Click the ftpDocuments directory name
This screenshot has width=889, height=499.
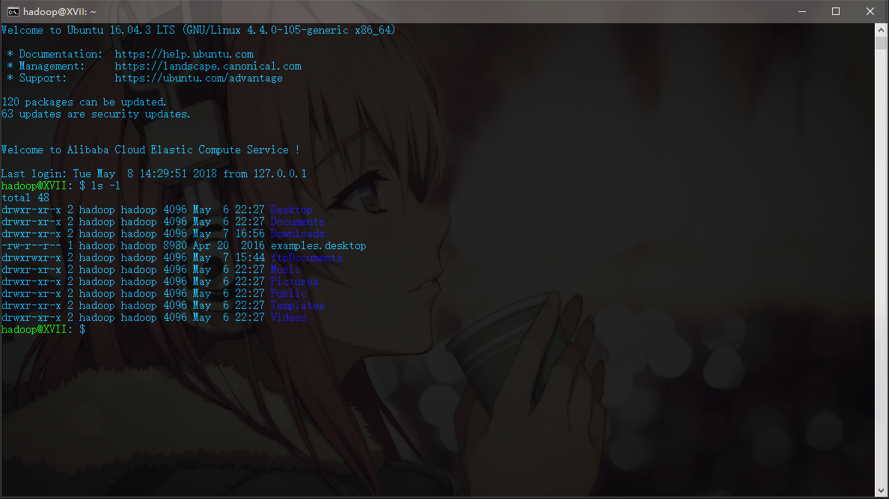(x=307, y=257)
